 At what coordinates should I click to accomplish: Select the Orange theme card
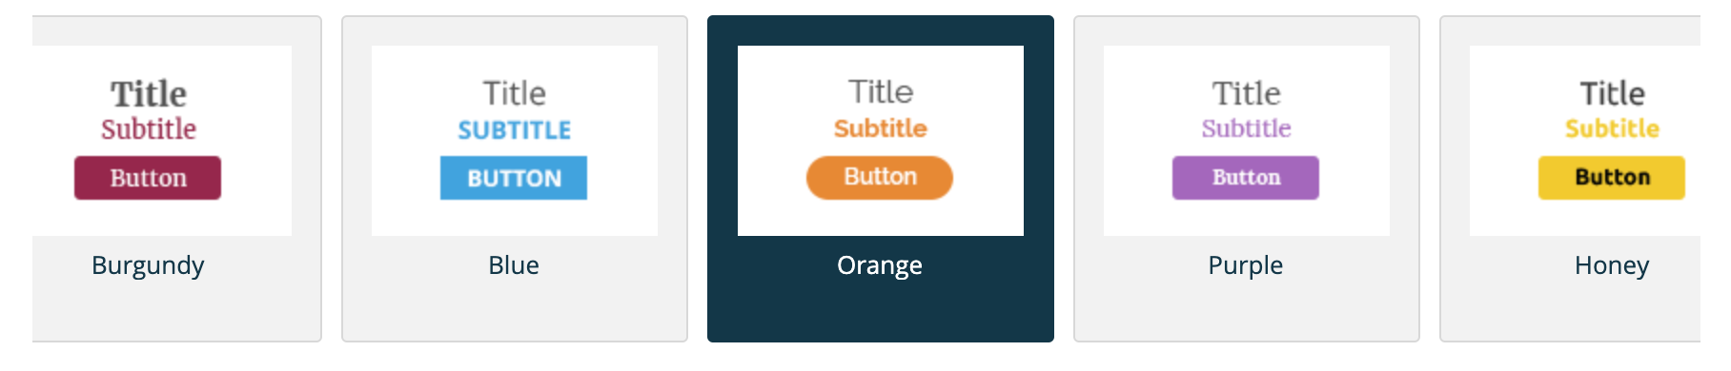881,179
